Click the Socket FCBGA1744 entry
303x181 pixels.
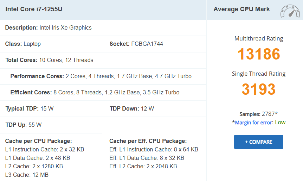point(136,44)
